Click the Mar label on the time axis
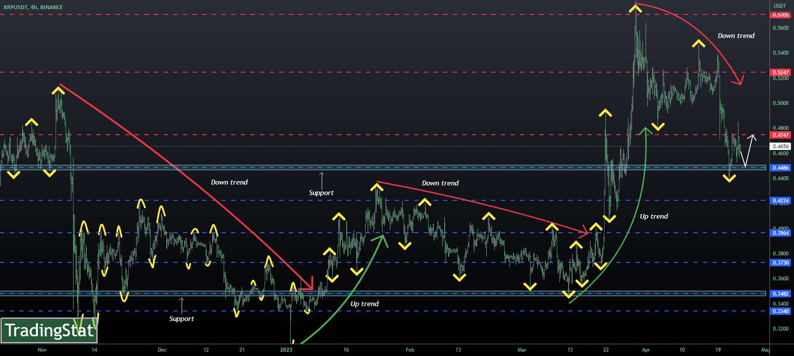The height and width of the screenshot is (356, 794). (522, 350)
